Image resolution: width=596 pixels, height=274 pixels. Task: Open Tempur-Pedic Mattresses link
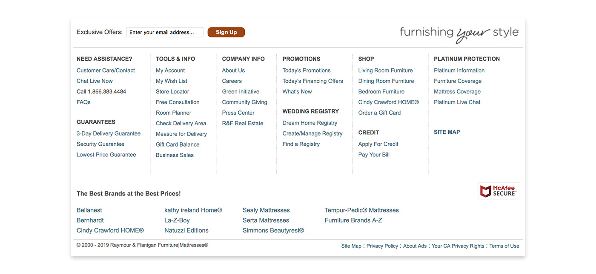tap(362, 210)
